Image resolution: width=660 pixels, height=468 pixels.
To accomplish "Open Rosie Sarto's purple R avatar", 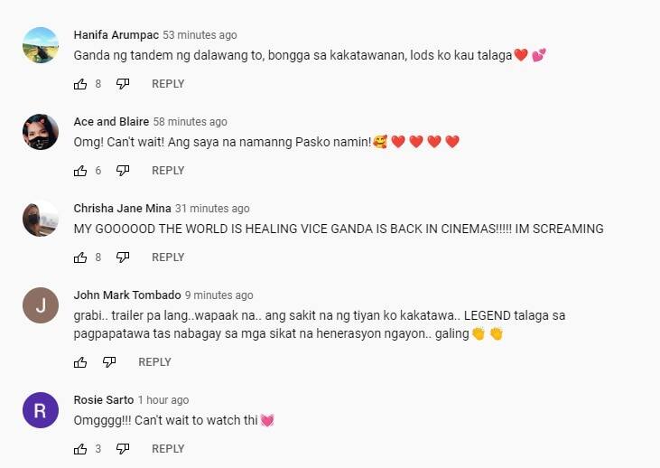I will [41, 410].
